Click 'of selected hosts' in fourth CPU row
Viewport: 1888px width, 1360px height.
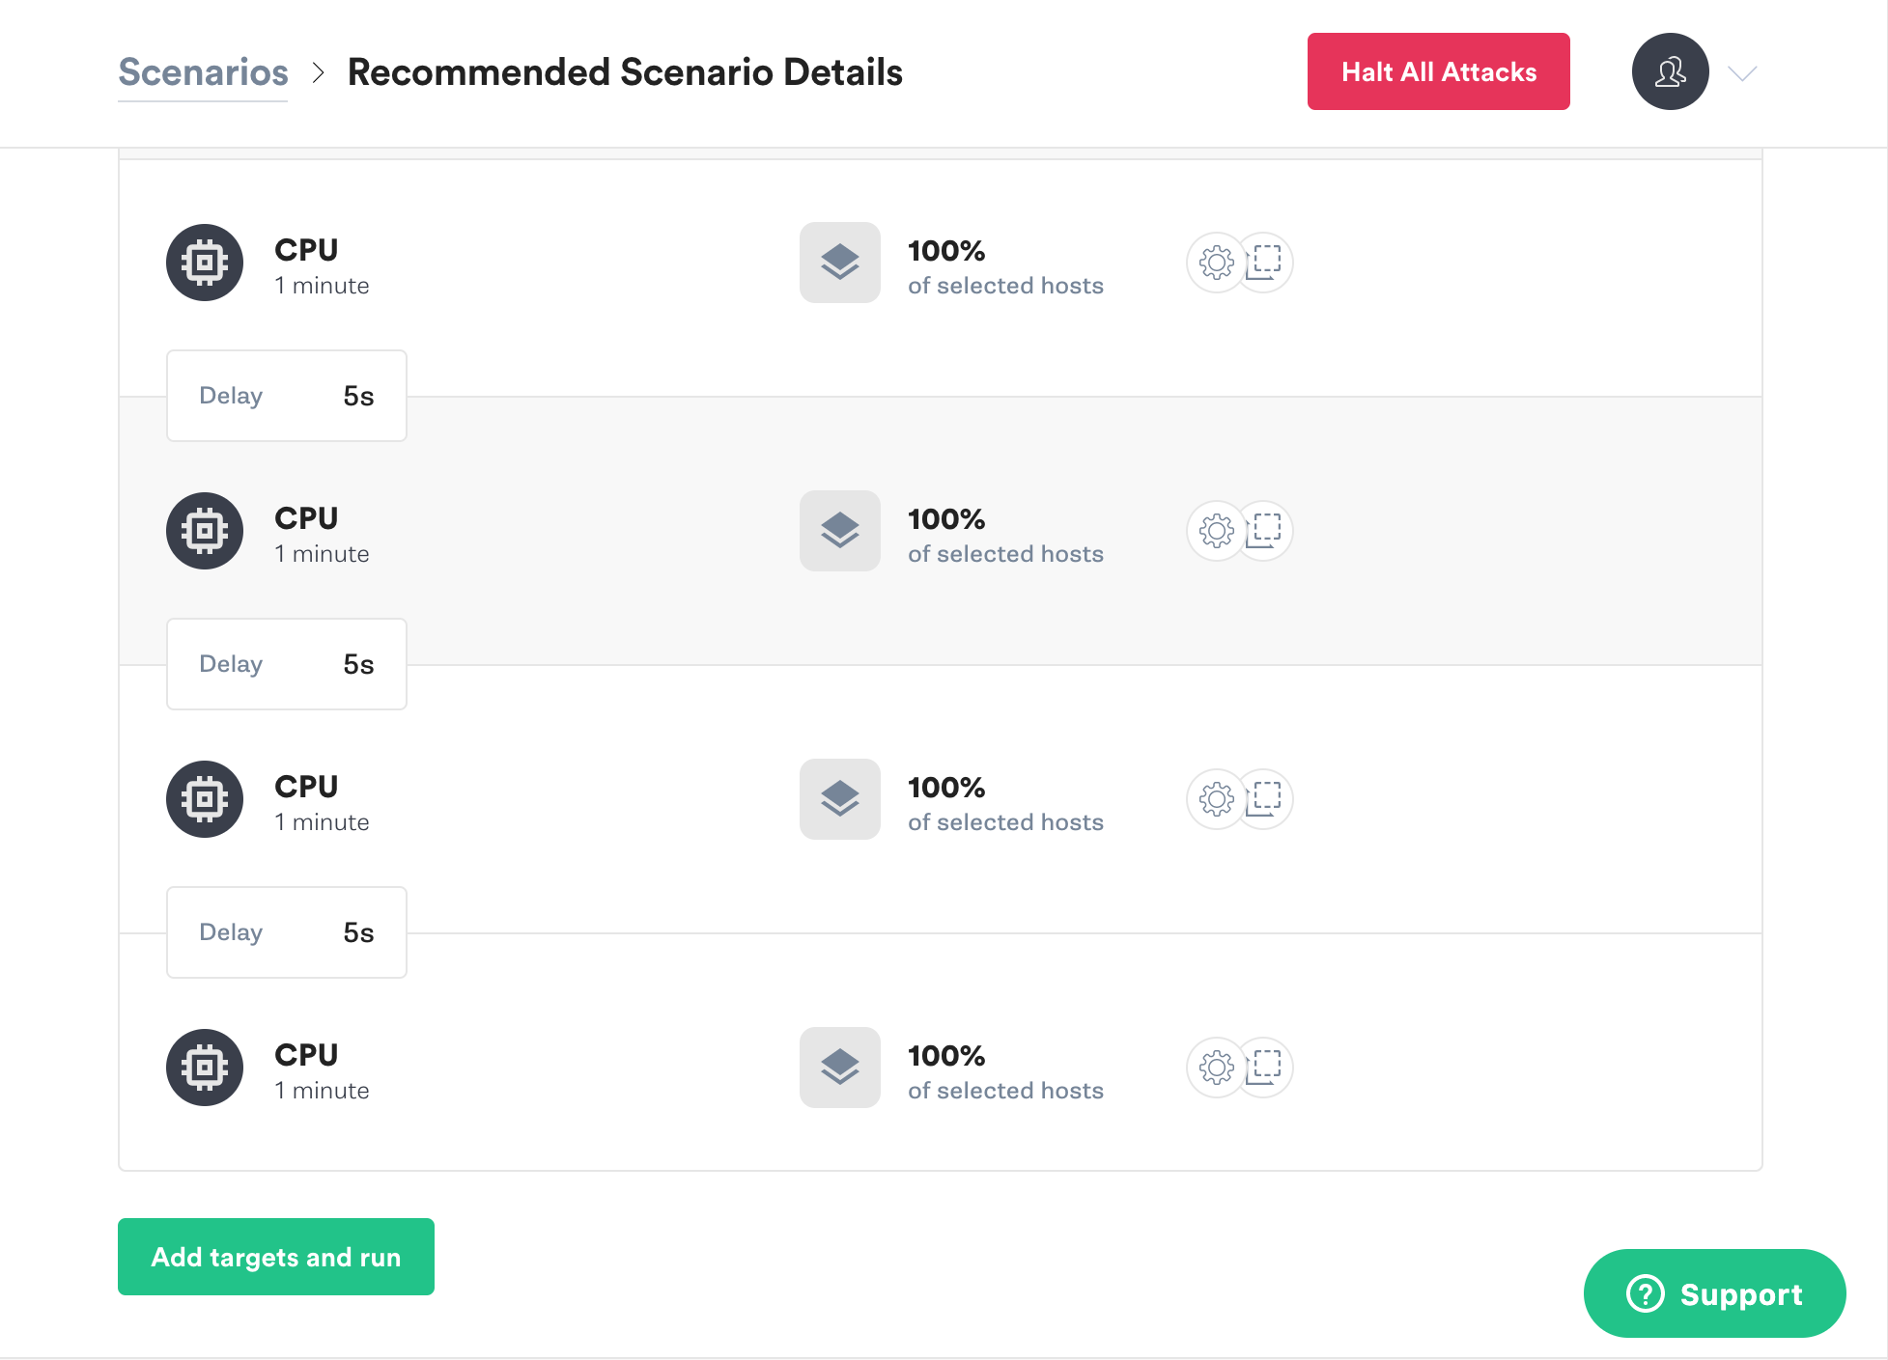click(1005, 1091)
